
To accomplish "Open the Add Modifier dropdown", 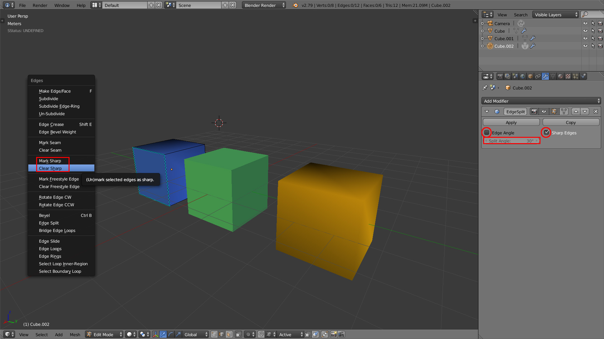I will click(x=541, y=101).
